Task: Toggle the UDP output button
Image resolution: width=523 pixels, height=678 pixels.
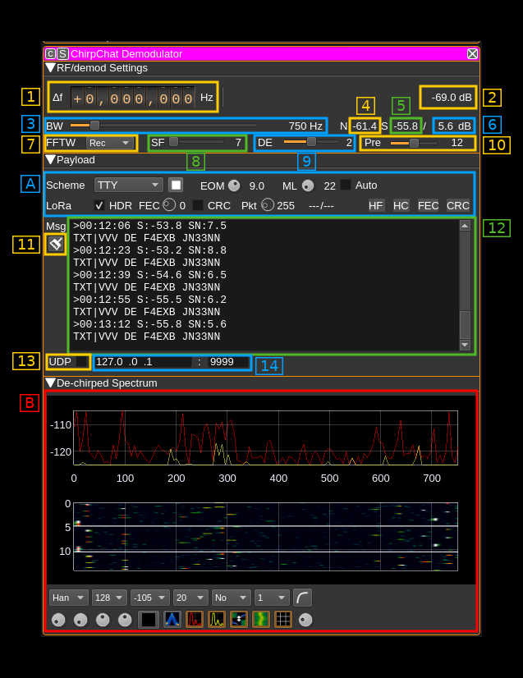Action: click(x=81, y=362)
